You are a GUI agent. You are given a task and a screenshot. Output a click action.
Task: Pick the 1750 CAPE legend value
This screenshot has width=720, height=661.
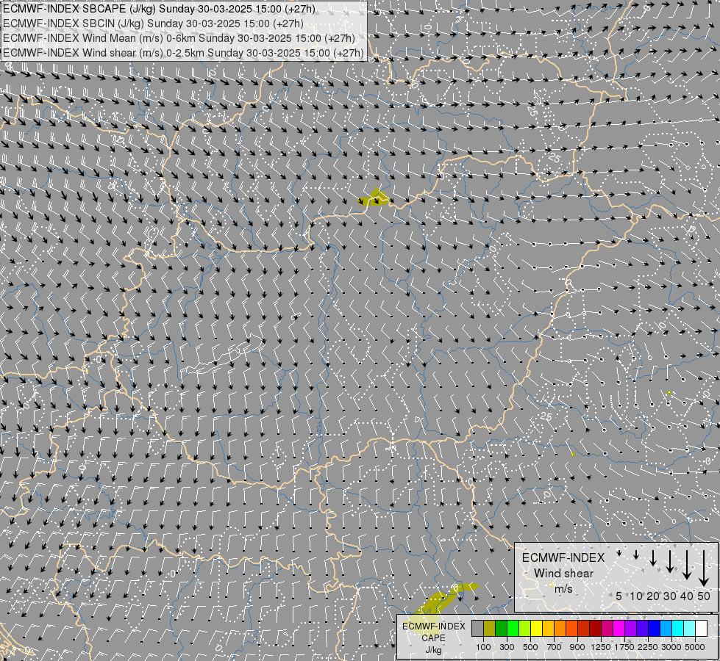tap(624, 647)
